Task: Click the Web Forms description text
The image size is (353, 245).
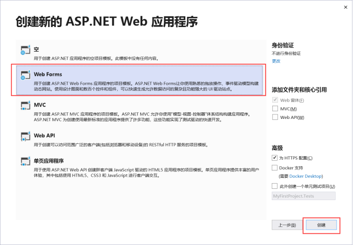Action: [146, 86]
